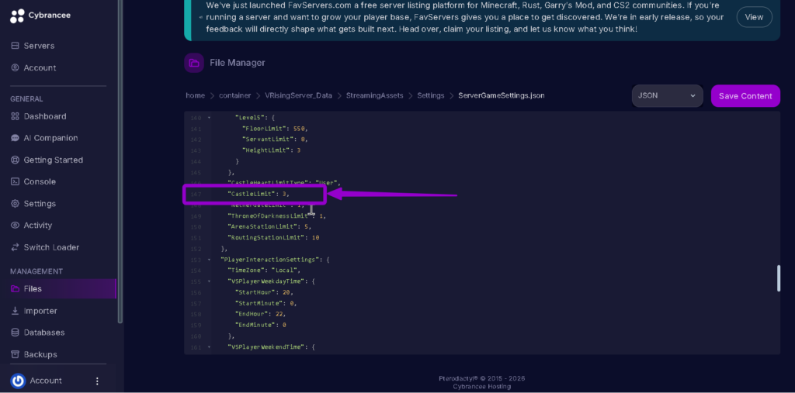Click the "ArenaStationLimit": 5 line
This screenshot has width=795, height=393.
pos(268,227)
